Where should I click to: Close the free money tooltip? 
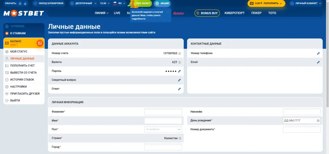tap(168, 12)
